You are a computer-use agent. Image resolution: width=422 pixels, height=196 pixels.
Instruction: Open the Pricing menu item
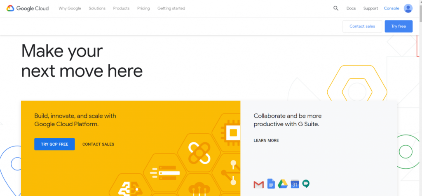[x=143, y=8]
